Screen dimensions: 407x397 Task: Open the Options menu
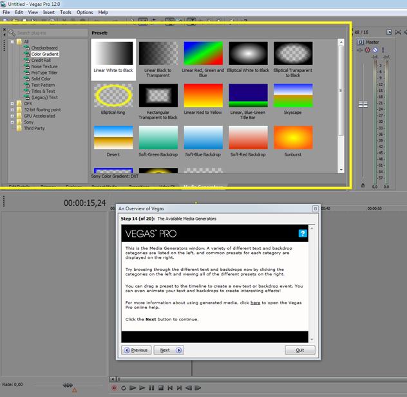pos(84,12)
